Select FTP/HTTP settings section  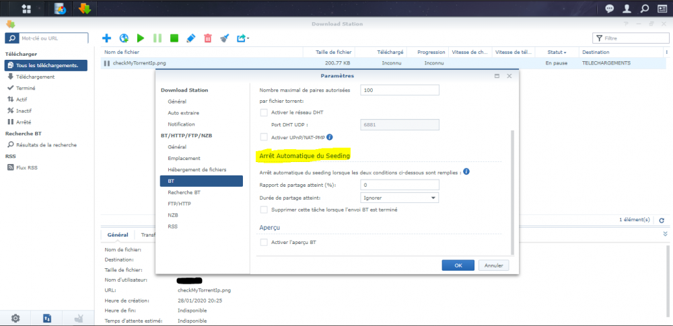[x=179, y=204]
